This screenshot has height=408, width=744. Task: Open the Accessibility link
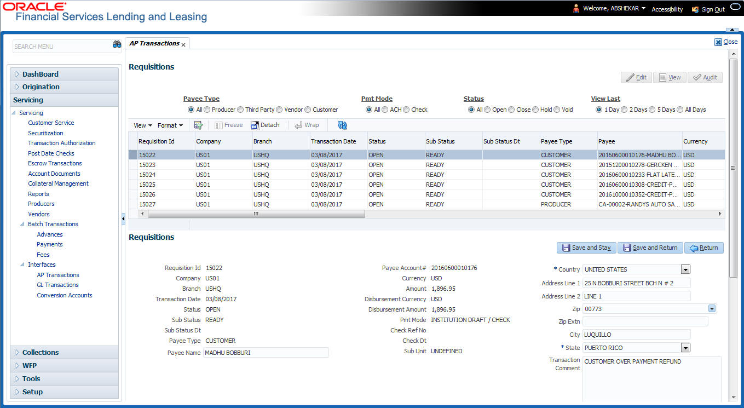click(667, 9)
